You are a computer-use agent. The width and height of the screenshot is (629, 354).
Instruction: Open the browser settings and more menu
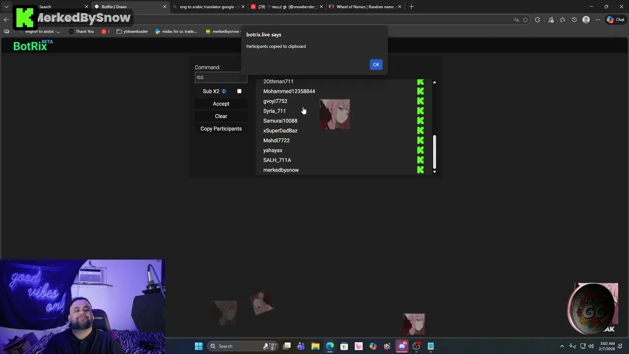pyautogui.click(x=598, y=20)
